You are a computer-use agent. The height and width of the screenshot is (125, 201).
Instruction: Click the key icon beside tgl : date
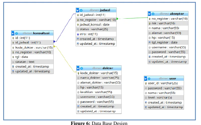13,57
